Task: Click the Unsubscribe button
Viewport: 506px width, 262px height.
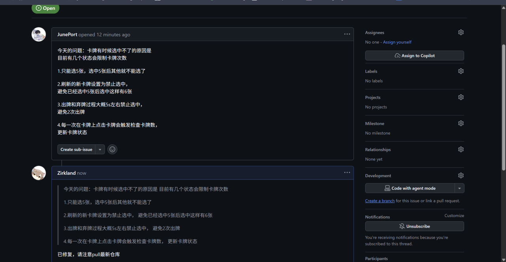Action: click(414, 226)
